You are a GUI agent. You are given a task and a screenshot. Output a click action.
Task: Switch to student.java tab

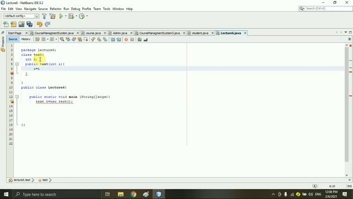pyautogui.click(x=200, y=33)
